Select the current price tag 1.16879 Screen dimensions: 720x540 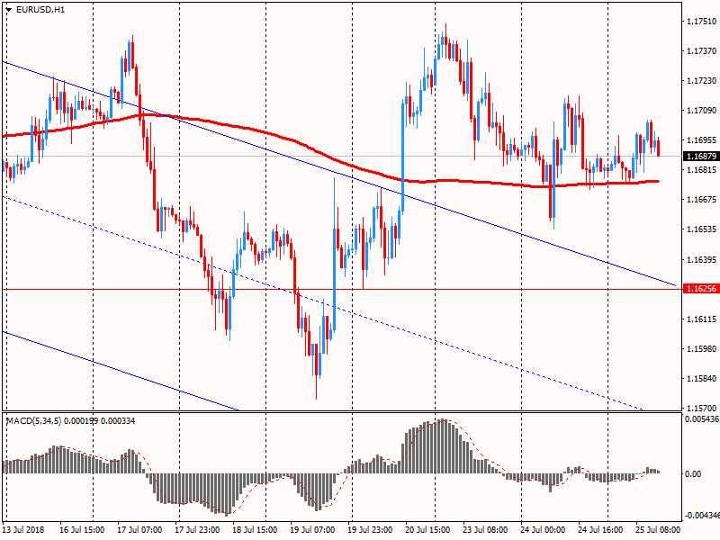click(x=701, y=157)
